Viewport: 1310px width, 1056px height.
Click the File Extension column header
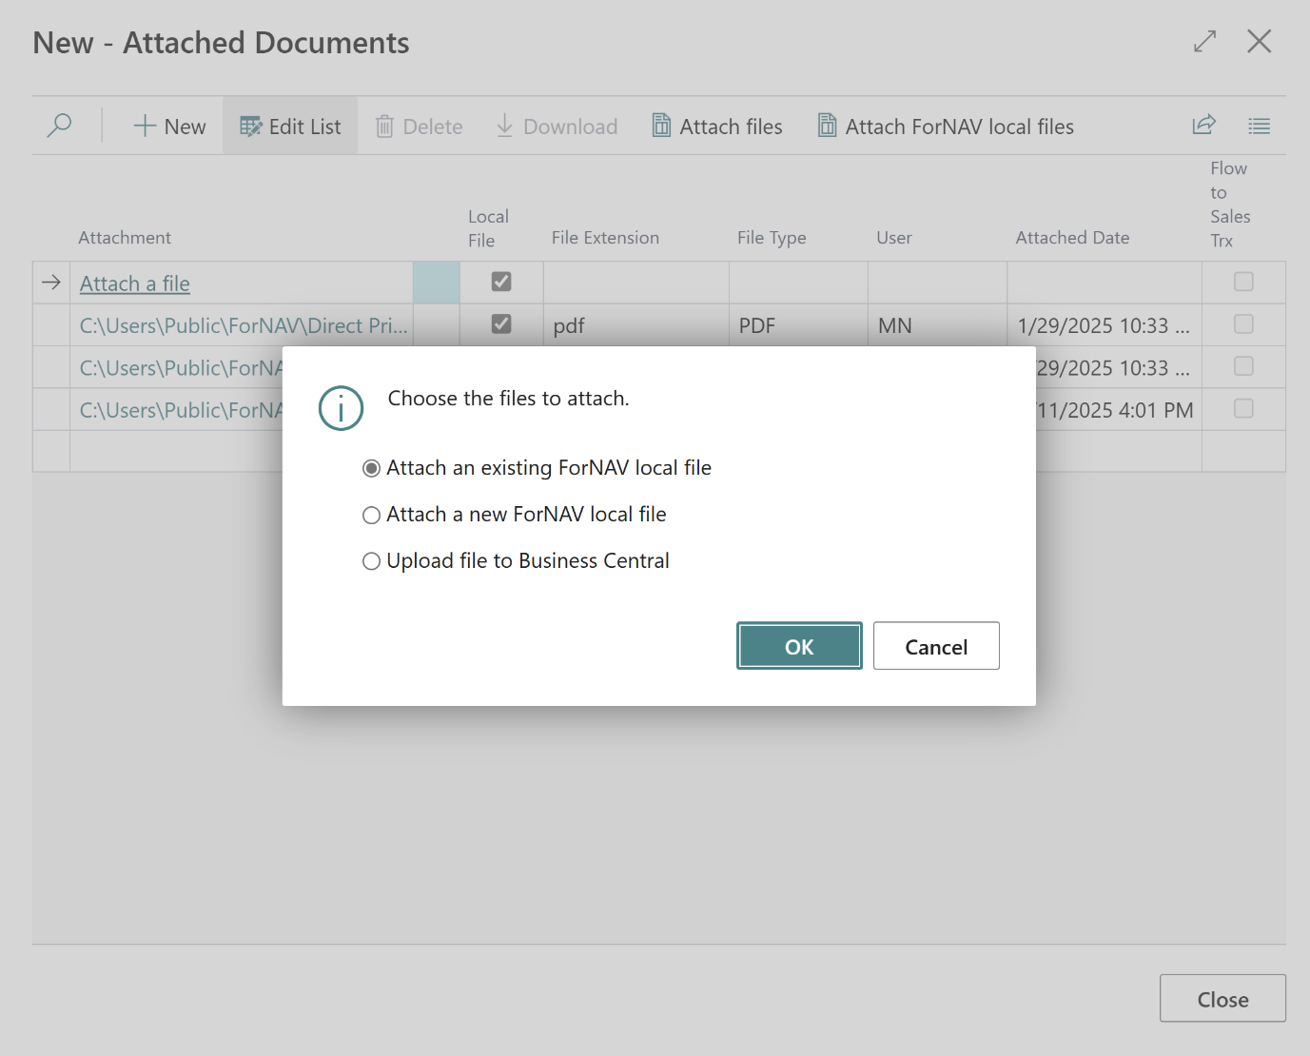tap(605, 238)
